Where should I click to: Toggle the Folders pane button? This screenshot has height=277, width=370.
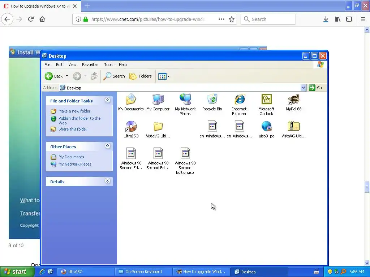[141, 76]
